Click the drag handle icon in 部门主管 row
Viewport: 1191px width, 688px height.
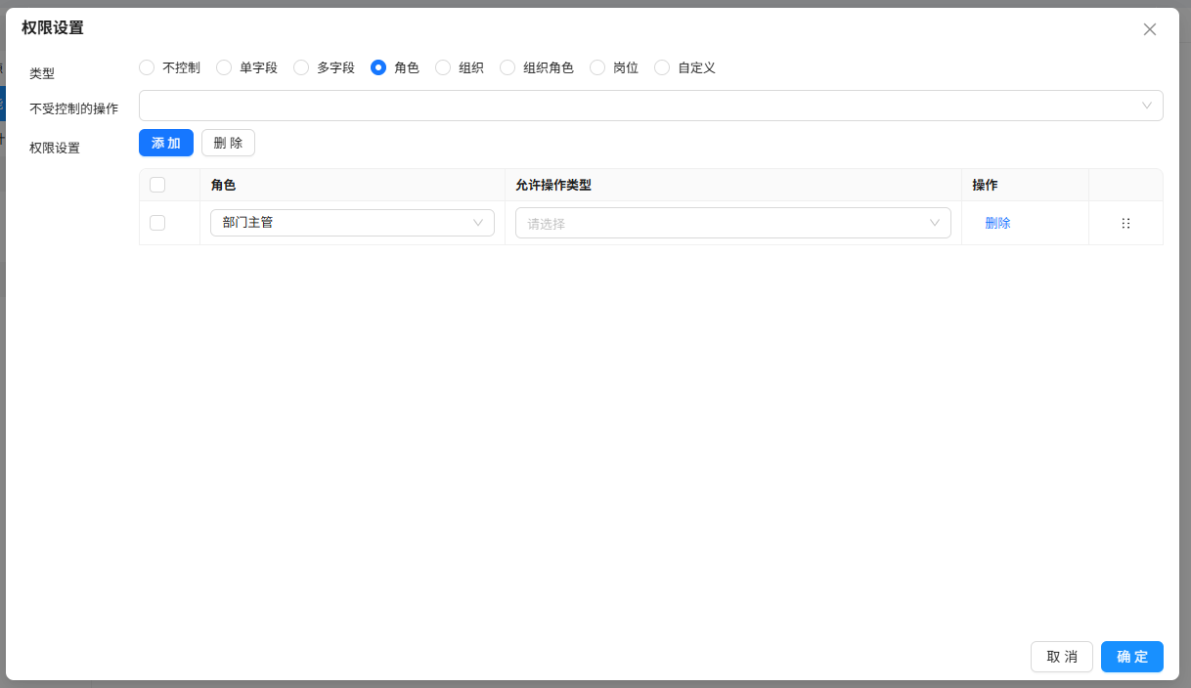coord(1125,223)
